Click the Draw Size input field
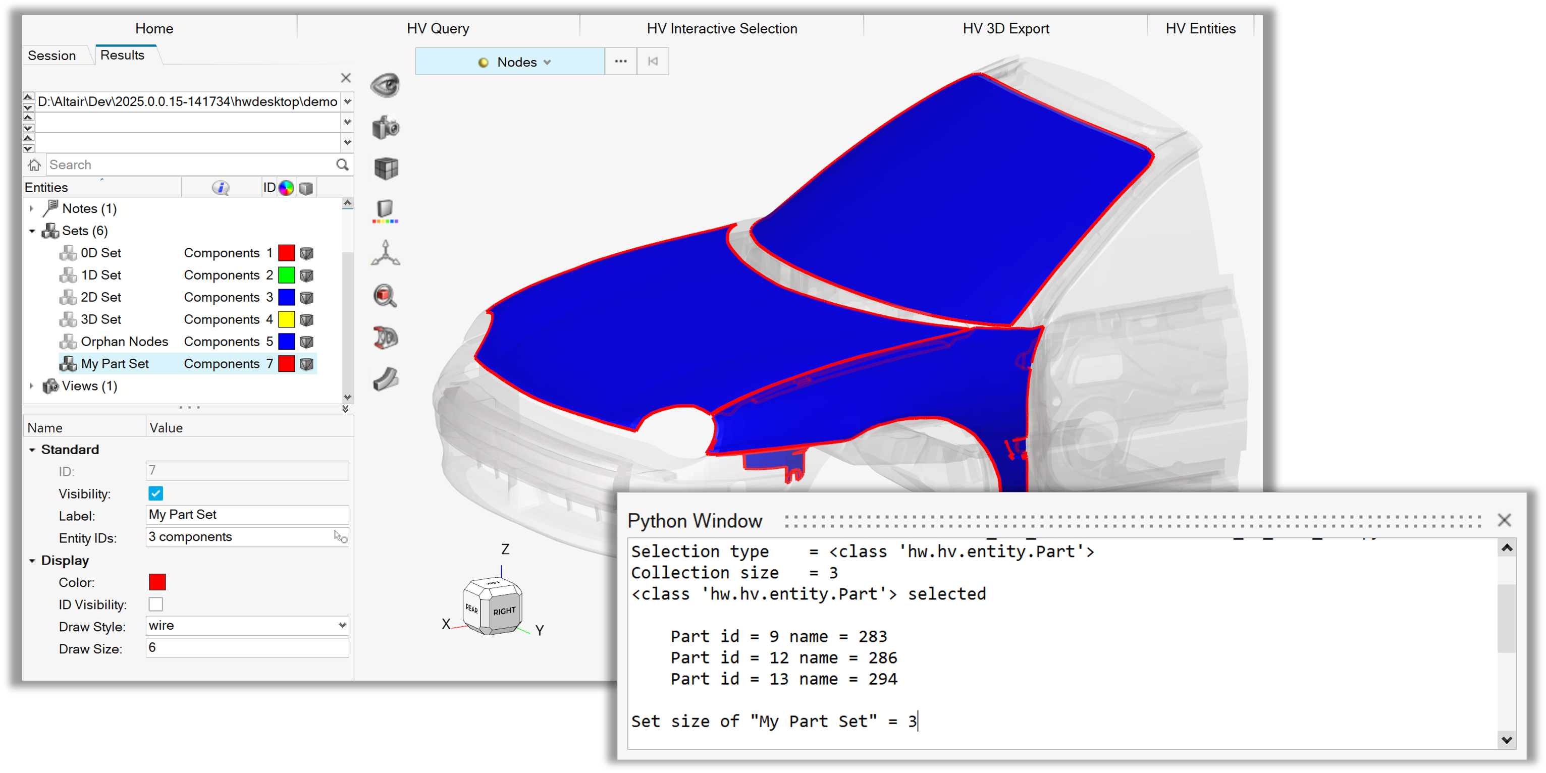The width and height of the screenshot is (1546, 773). (247, 647)
